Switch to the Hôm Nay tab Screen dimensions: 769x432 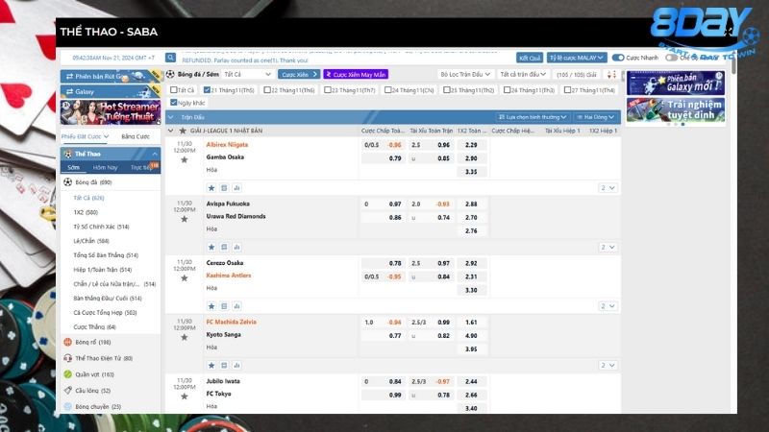(105, 167)
